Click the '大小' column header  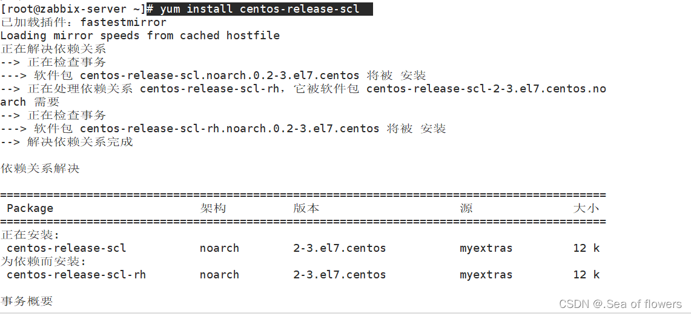(586, 208)
